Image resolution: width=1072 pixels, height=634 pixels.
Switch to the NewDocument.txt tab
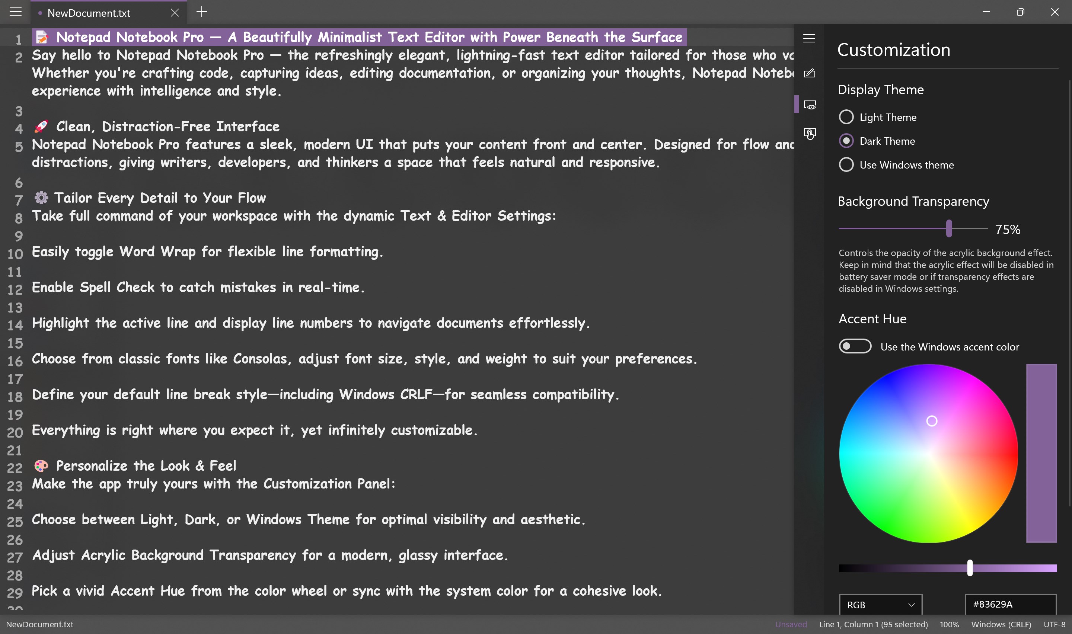point(89,13)
